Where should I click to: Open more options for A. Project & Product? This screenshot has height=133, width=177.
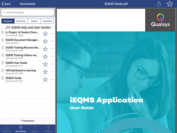click(x=52, y=34)
